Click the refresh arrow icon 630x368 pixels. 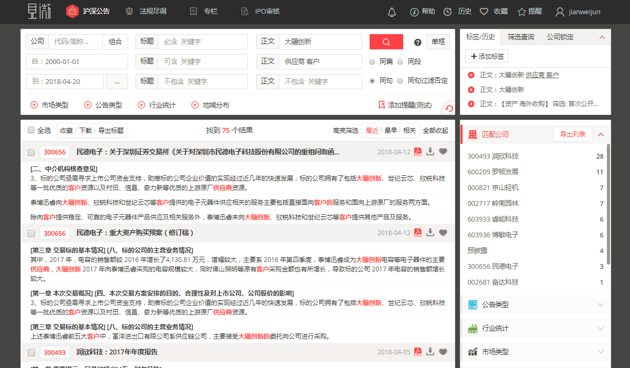point(449,108)
